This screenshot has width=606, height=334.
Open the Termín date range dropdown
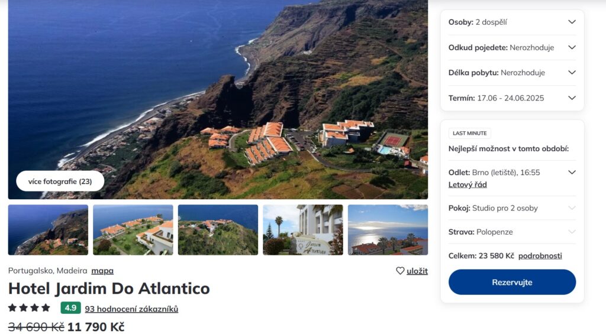coord(572,98)
